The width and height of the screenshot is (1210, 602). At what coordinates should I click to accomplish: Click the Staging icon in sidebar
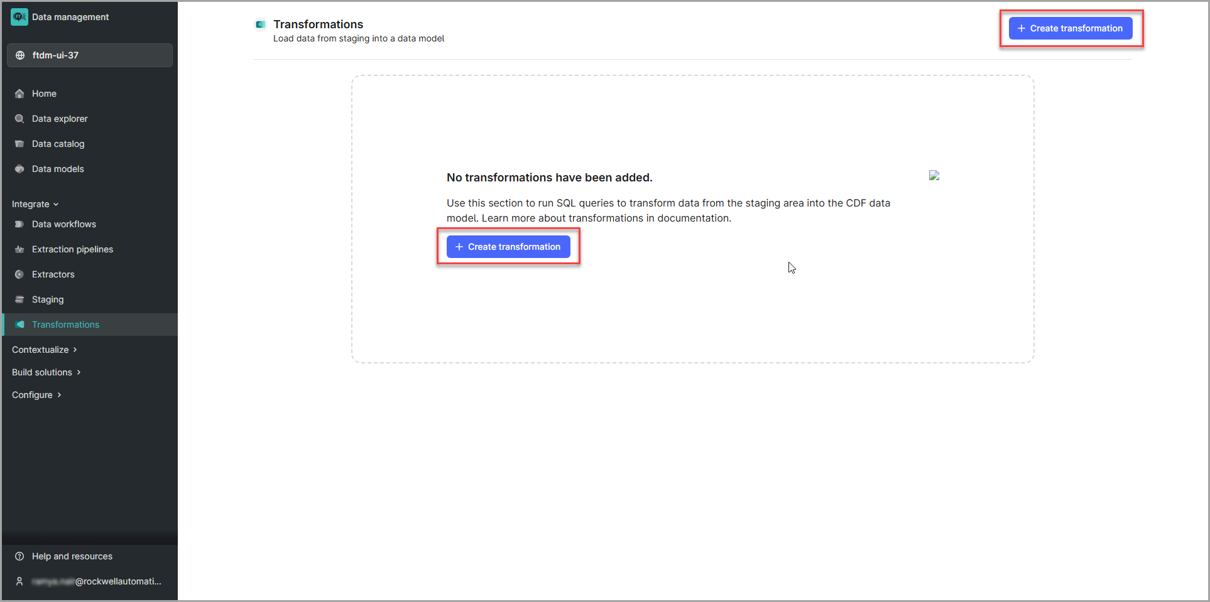coord(19,299)
